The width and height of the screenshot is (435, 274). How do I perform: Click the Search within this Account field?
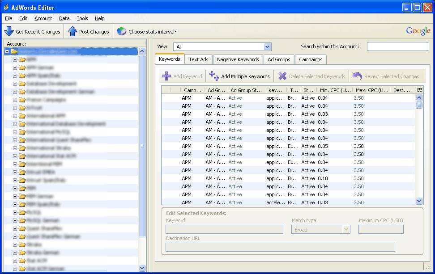[398, 46]
